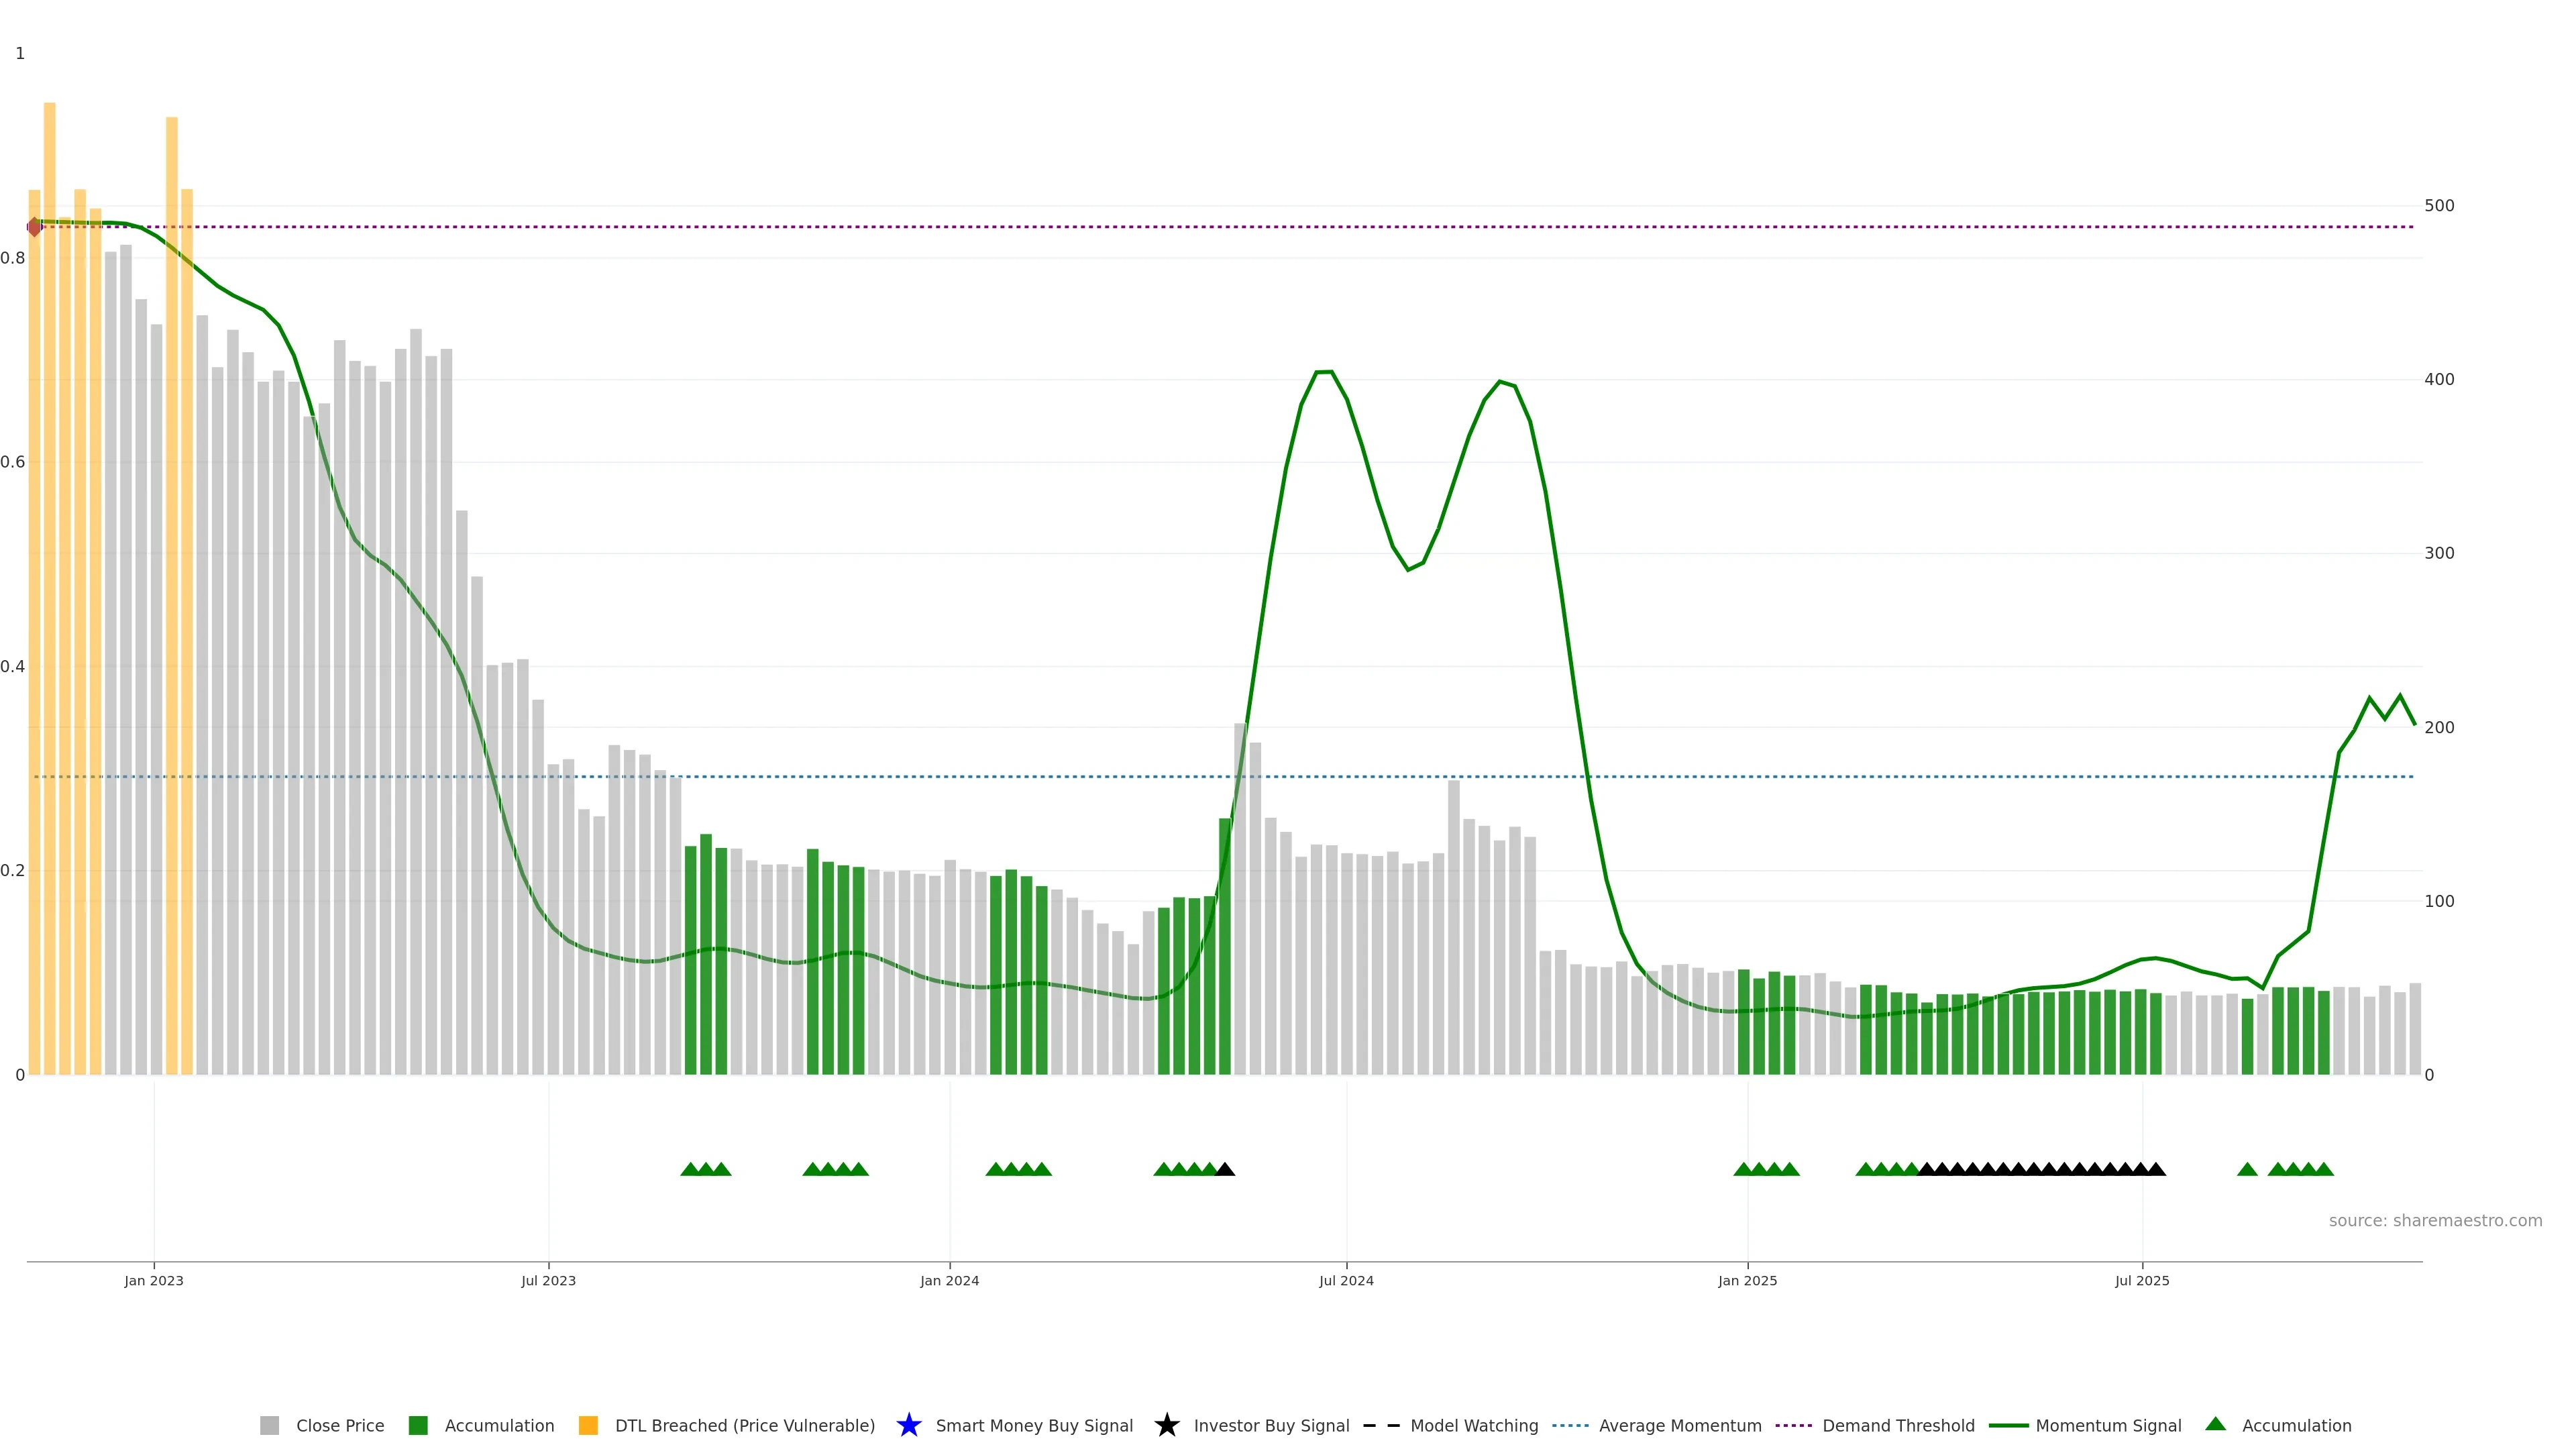The width and height of the screenshot is (2576, 1449).
Task: Click the Jul 2025 axis label
Action: (2142, 1280)
